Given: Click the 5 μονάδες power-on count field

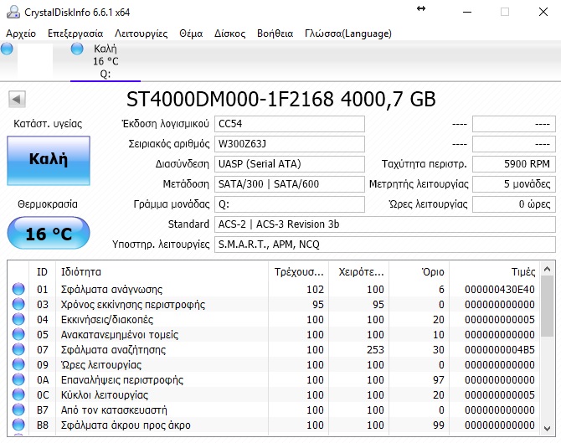Looking at the screenshot, I should 514,184.
